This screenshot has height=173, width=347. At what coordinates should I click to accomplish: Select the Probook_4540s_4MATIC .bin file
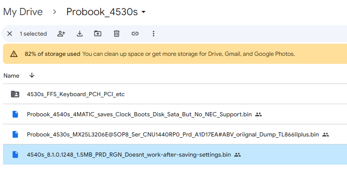pyautogui.click(x=139, y=114)
